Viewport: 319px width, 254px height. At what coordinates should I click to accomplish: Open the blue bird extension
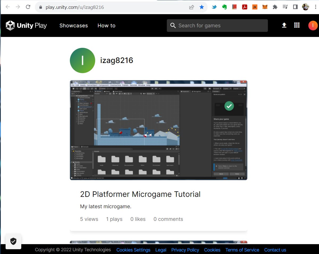(214, 7)
